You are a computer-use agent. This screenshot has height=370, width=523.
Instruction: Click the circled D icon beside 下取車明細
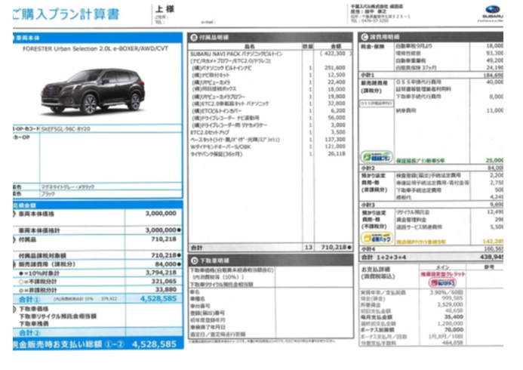[194, 261]
